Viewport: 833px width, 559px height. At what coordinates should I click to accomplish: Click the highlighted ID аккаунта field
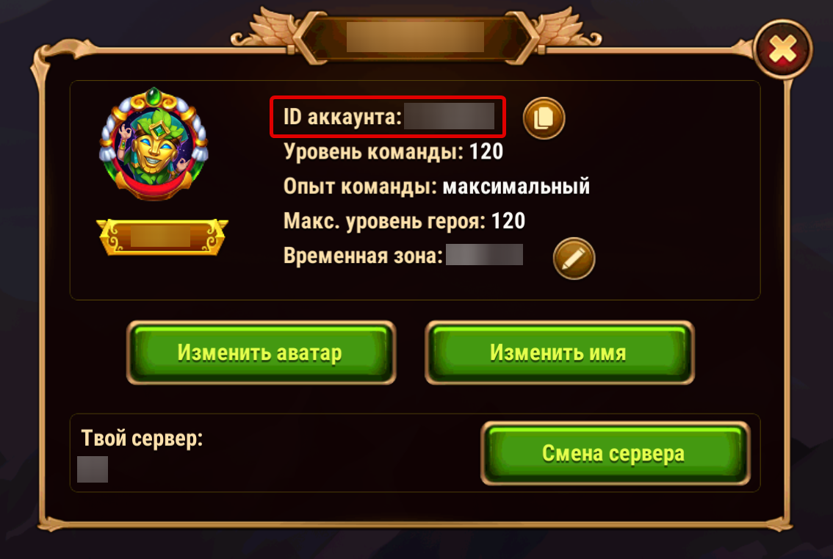coord(388,117)
